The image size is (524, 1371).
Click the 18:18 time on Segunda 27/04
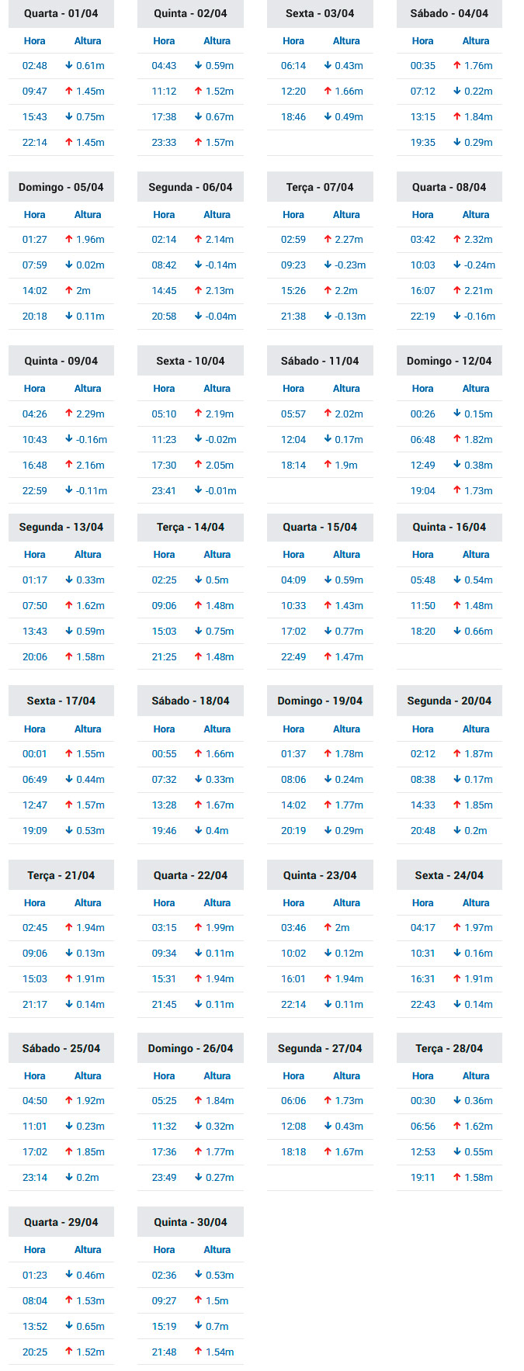(x=293, y=1152)
